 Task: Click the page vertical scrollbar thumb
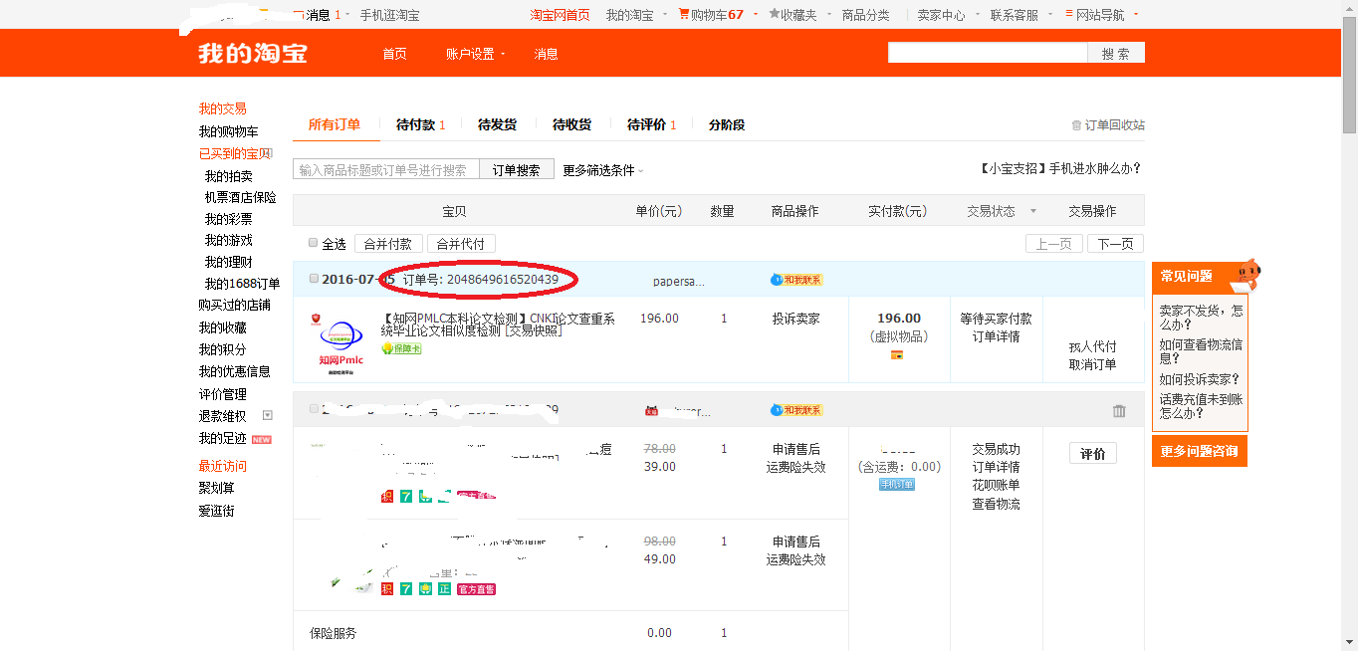(1349, 74)
